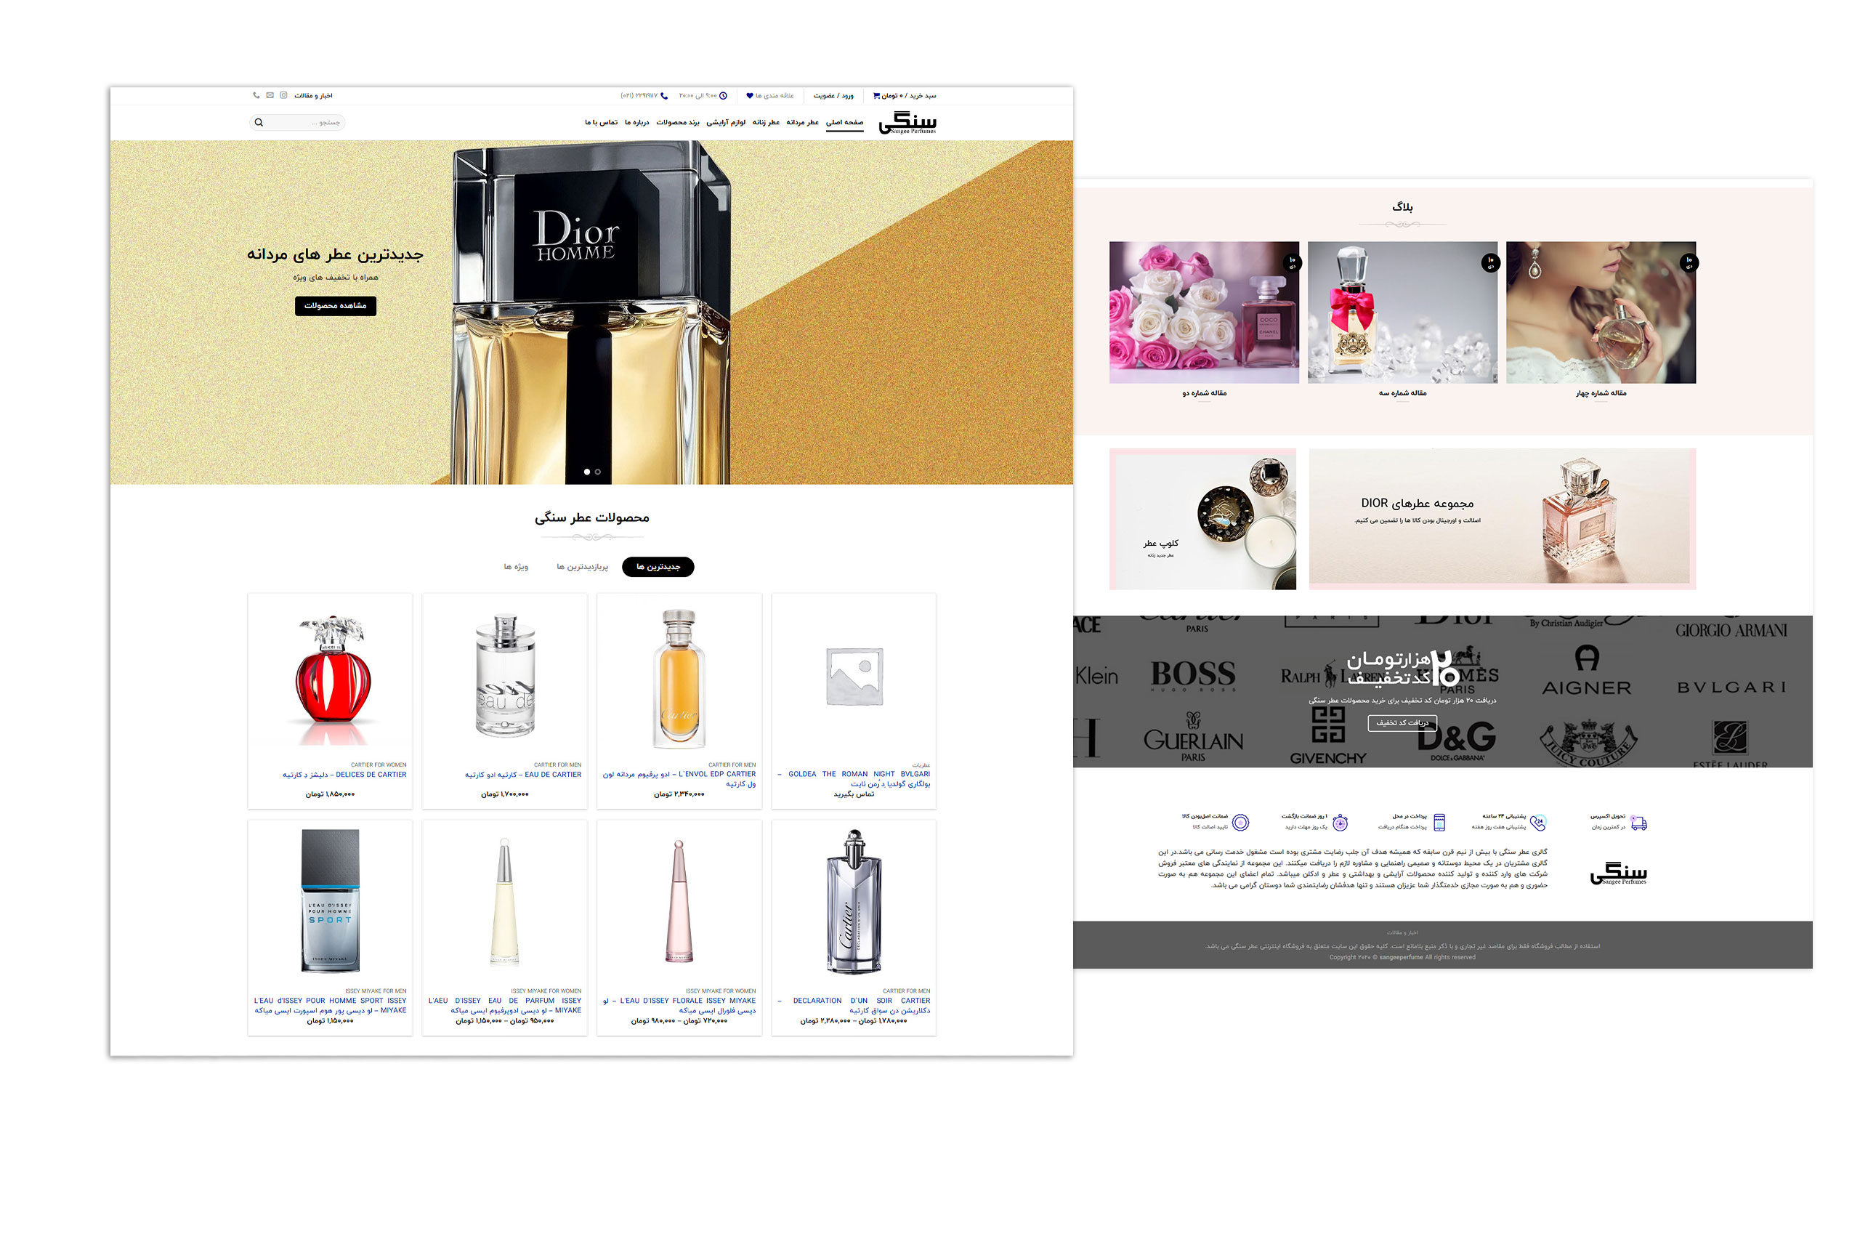Open DECLARATION D'UN SOIR CARTIER link
The width and height of the screenshot is (1860, 1242).
click(x=854, y=1006)
